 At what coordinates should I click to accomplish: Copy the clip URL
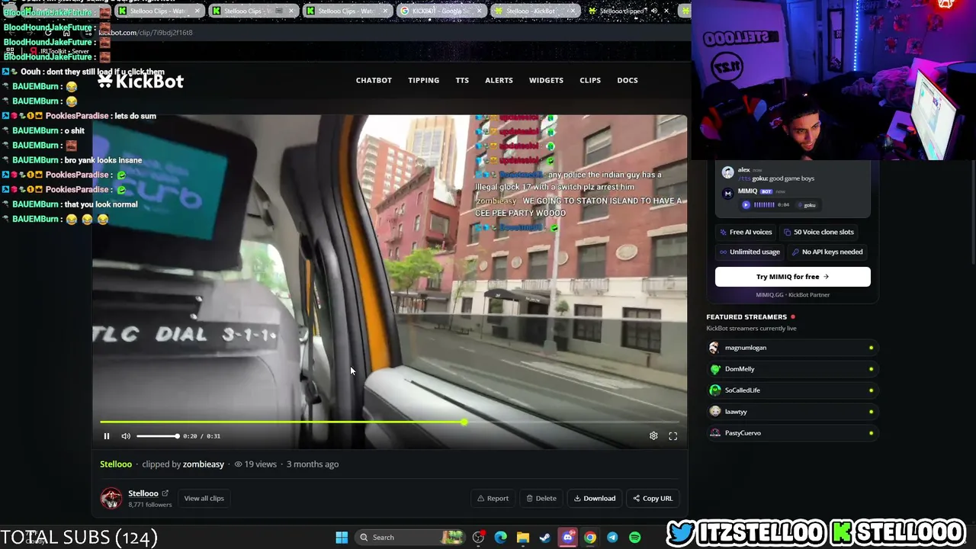pos(653,498)
